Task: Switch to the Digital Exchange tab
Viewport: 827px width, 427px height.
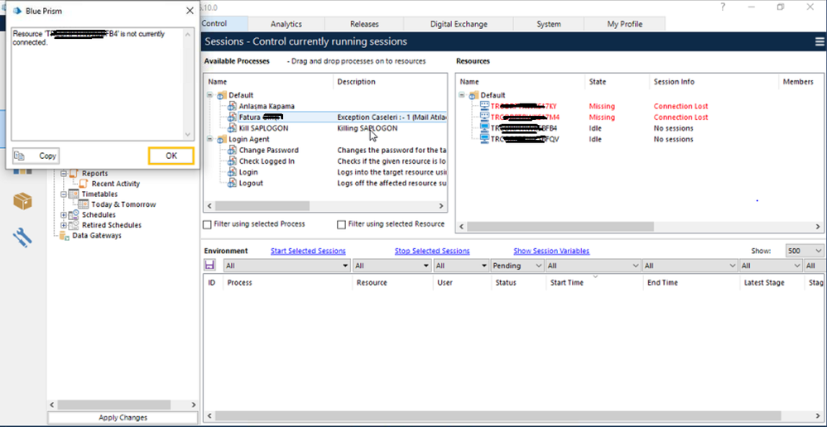Action: [459, 24]
